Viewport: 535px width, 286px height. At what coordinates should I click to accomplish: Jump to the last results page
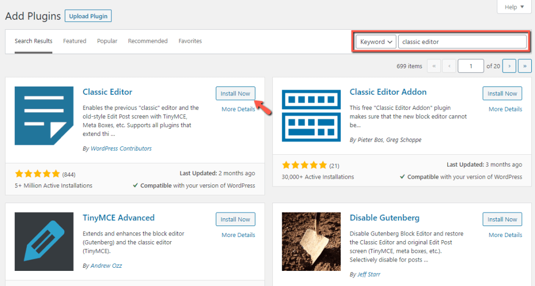tap(525, 66)
